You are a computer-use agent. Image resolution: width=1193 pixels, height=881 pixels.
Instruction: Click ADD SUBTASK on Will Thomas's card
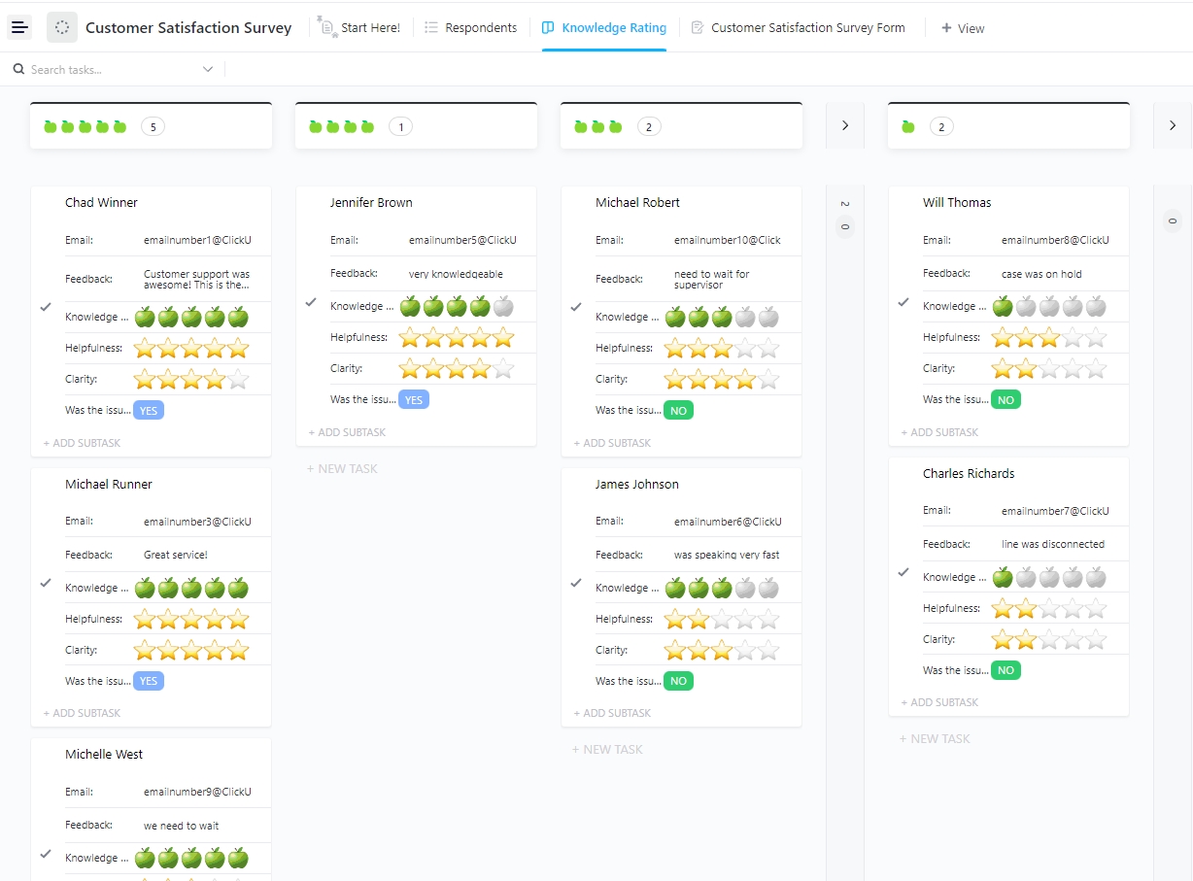click(x=940, y=431)
